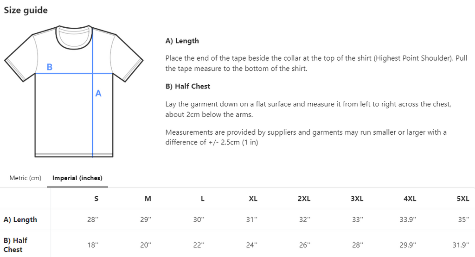This screenshot has width=475, height=257.
Task: Click the "A) Length" table row label
Action: tap(20, 219)
